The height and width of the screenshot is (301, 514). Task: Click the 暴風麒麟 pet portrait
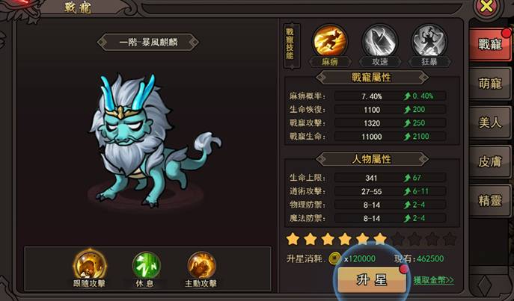tap(154, 140)
